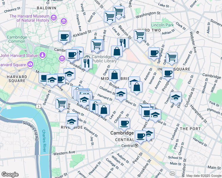Select Route 3 highway shield
Image resolution: width=222 pixels, height=178 pixels.
click(x=38, y=106)
